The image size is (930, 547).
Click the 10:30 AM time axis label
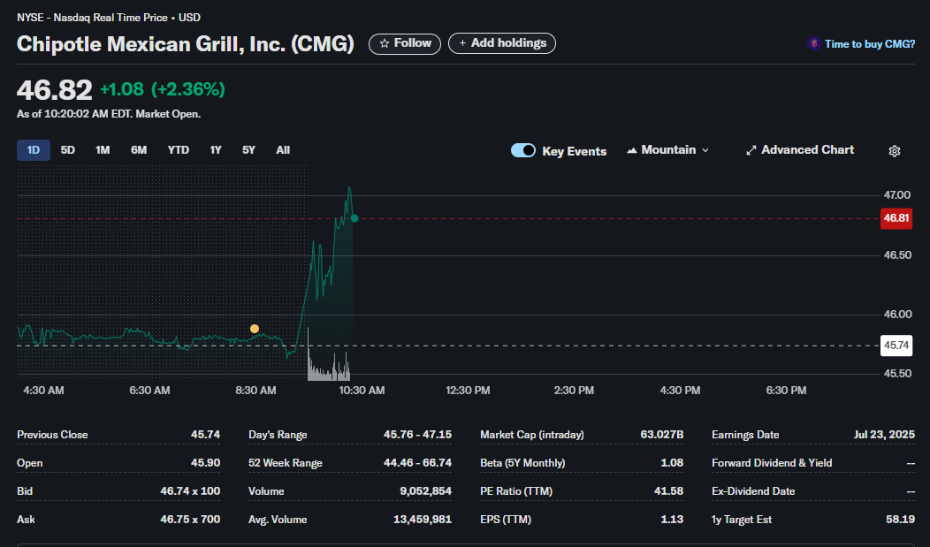point(362,391)
